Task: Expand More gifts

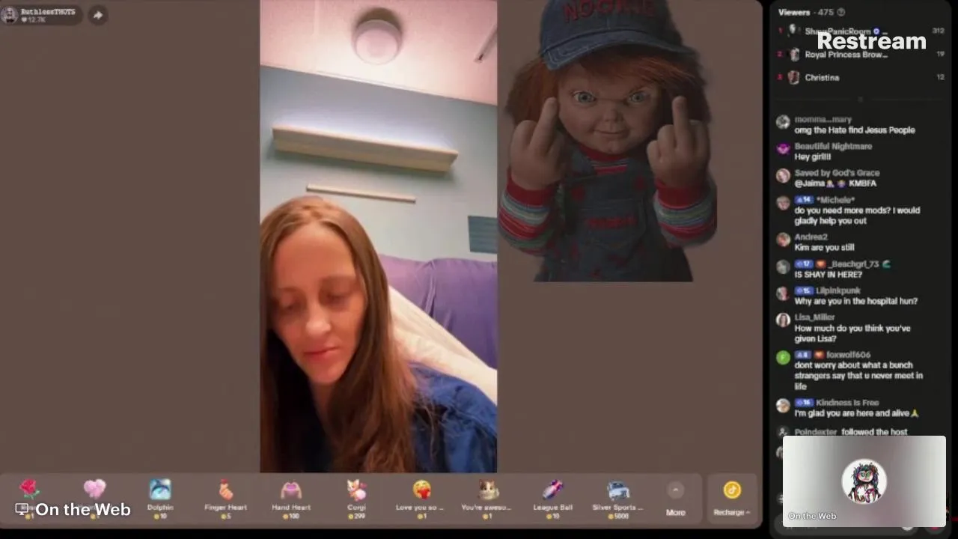Action: click(675, 499)
